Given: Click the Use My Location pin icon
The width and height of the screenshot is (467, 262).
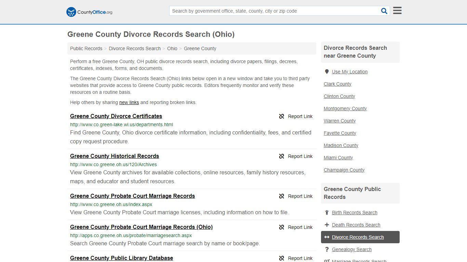Looking at the screenshot, I should tap(327, 72).
